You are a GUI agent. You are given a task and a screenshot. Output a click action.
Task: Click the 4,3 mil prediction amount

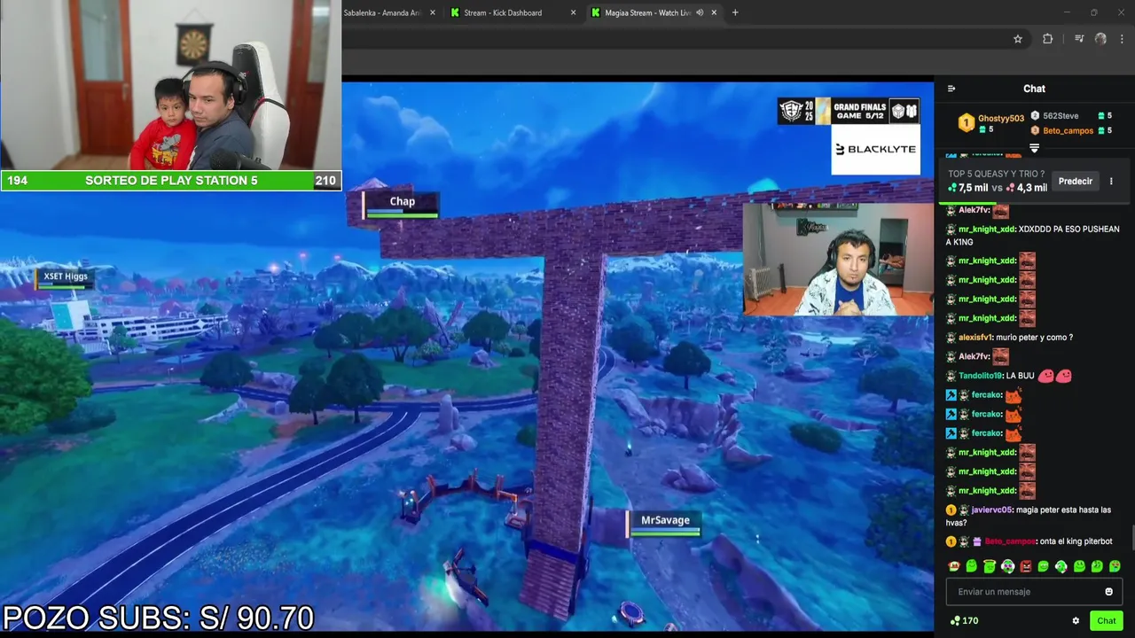tap(1029, 188)
